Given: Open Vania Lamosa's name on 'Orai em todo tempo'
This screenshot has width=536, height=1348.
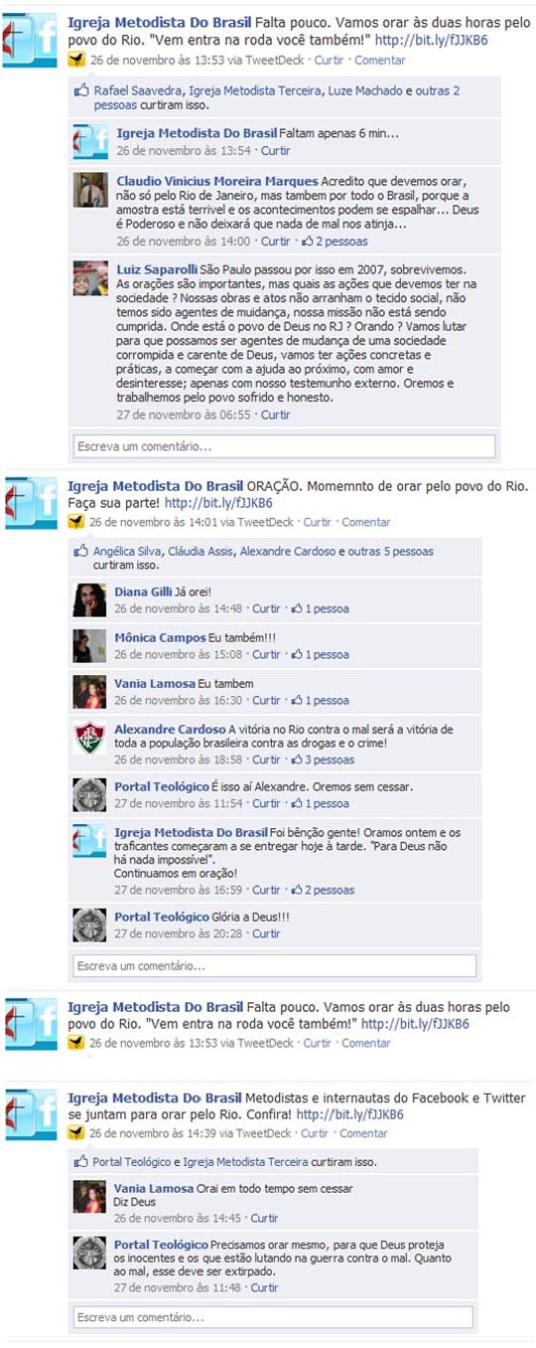Looking at the screenshot, I should coord(152,1188).
